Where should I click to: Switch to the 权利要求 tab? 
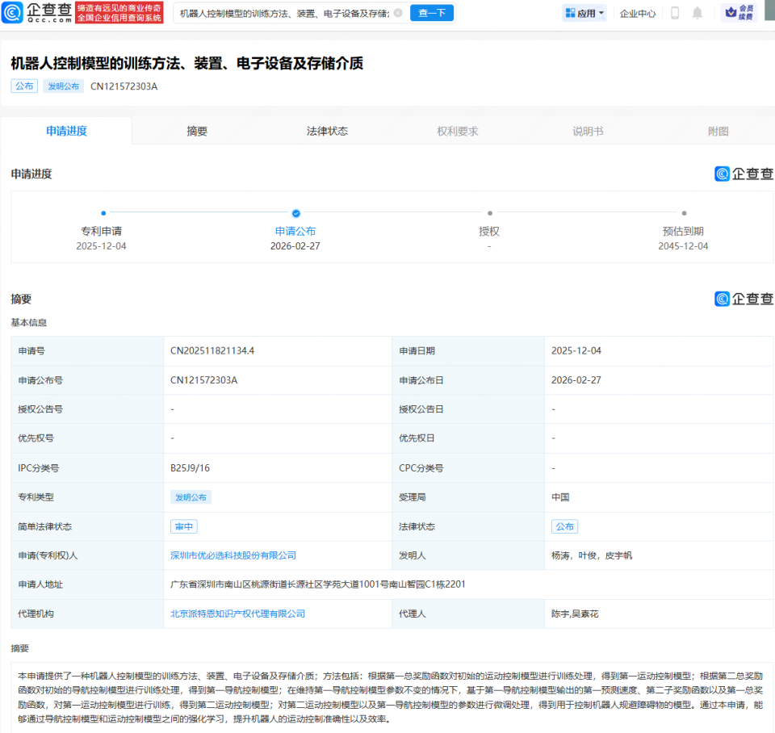pos(458,130)
